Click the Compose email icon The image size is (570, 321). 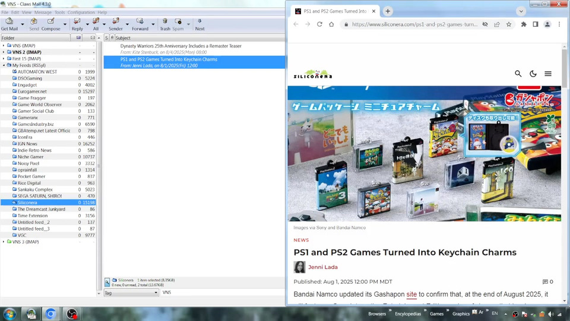51,24
